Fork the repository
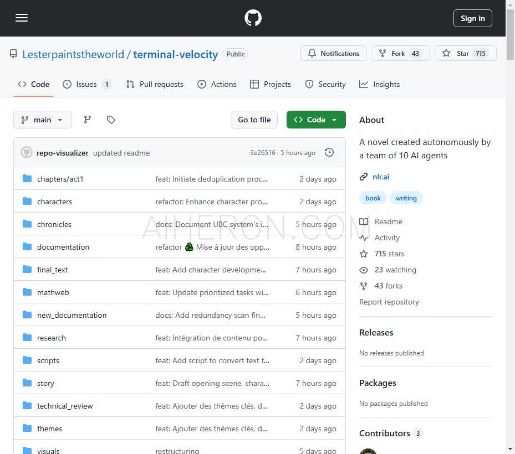515x454 pixels. pyautogui.click(x=399, y=54)
